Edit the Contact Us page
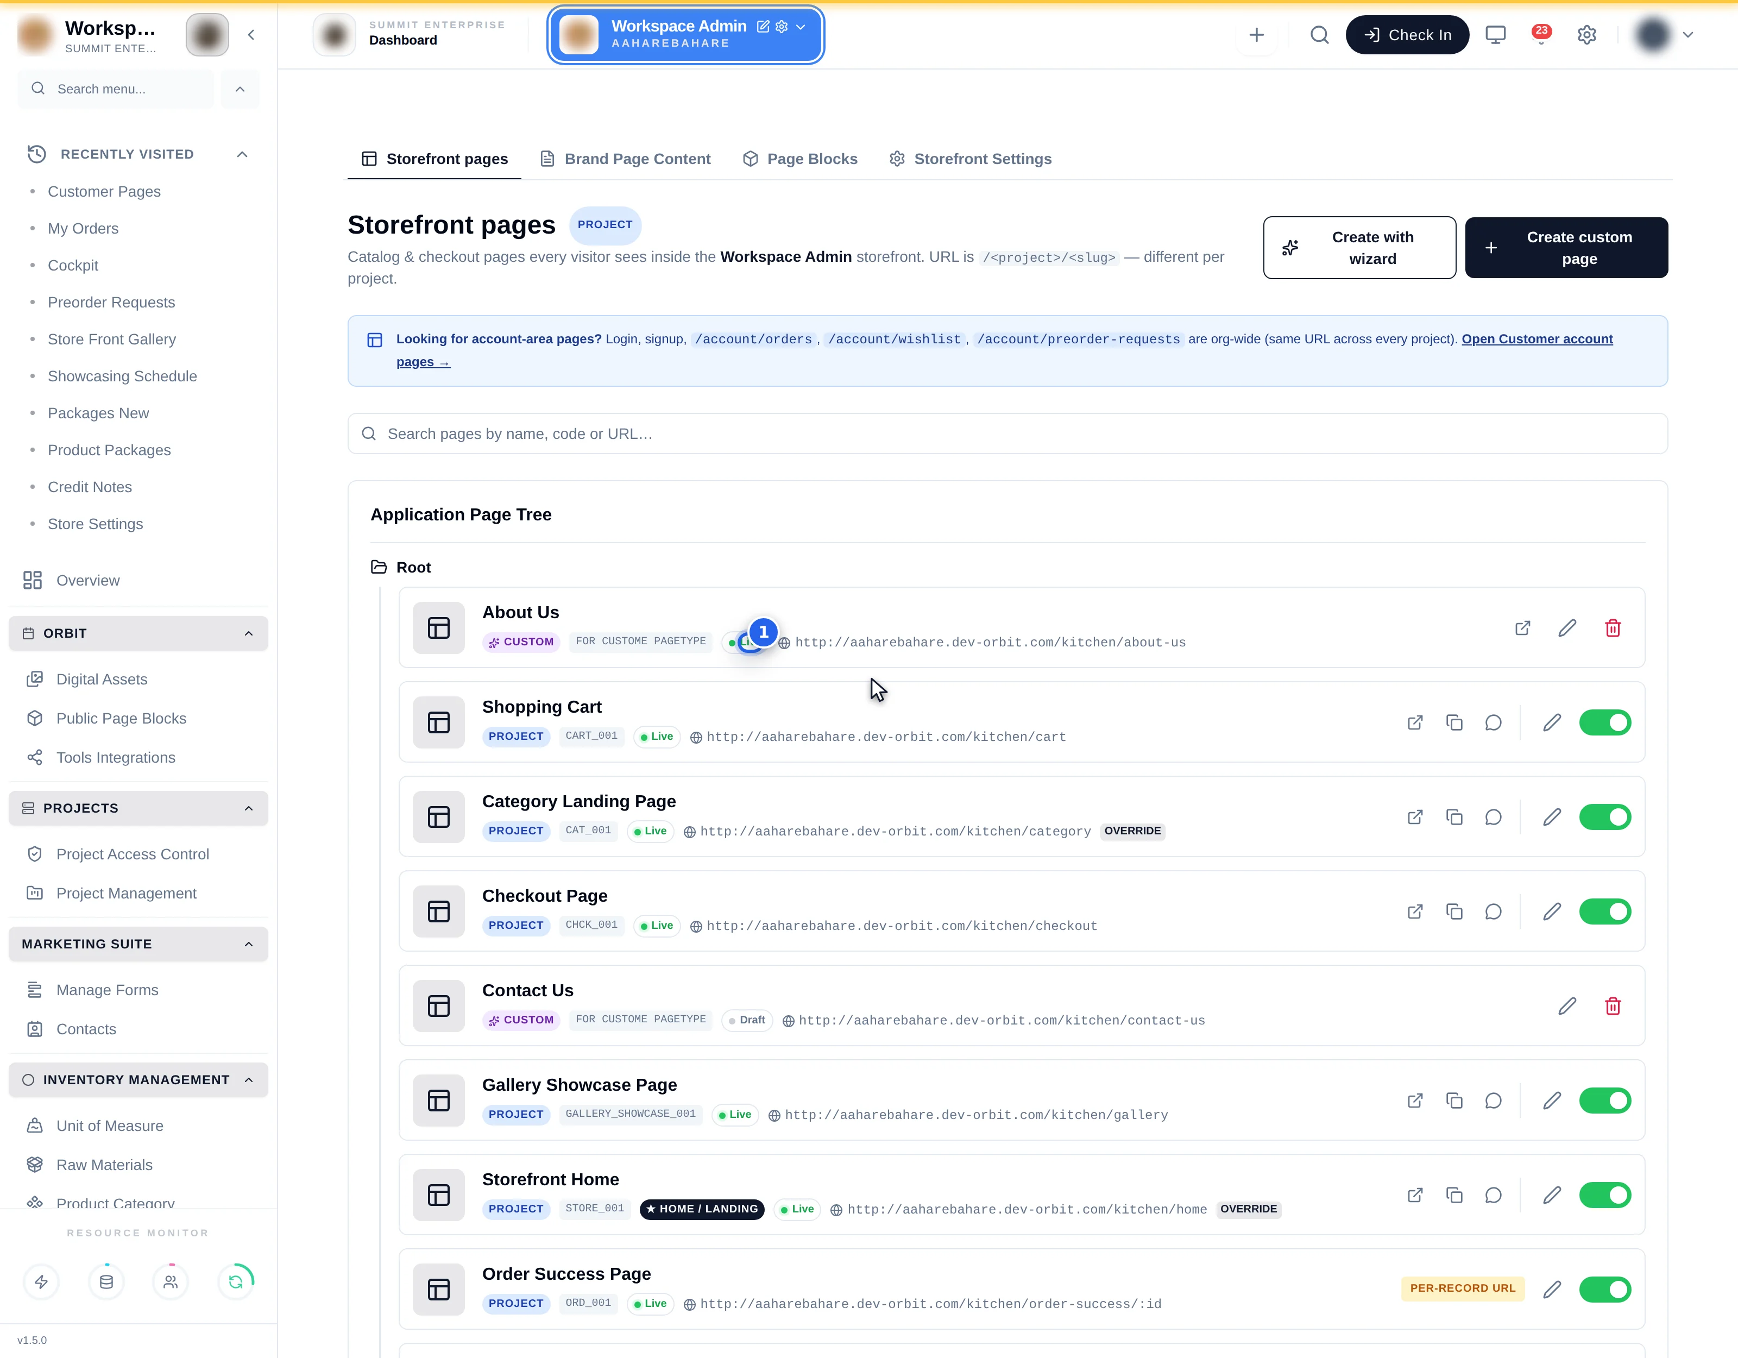Image resolution: width=1738 pixels, height=1358 pixels. click(x=1567, y=1006)
